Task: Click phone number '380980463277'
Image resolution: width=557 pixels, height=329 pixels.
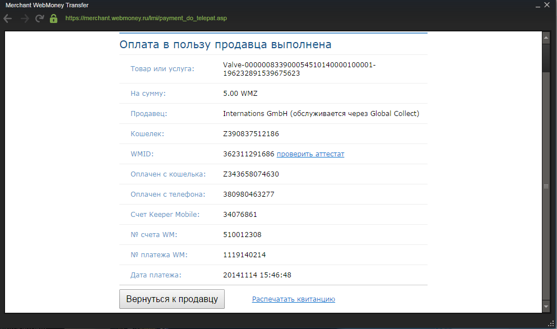Action: click(x=249, y=194)
